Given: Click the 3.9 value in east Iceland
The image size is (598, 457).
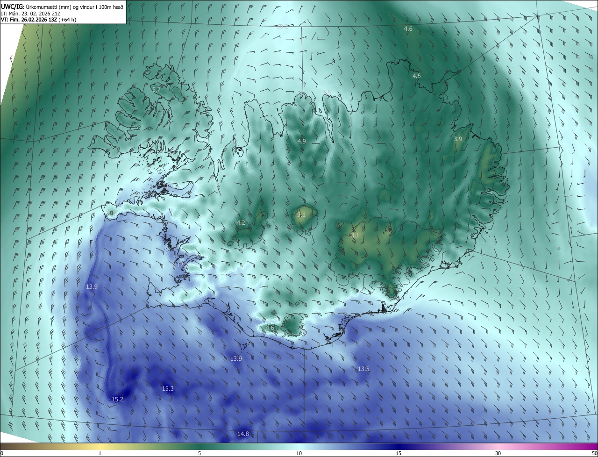Looking at the screenshot, I should pos(458,139).
